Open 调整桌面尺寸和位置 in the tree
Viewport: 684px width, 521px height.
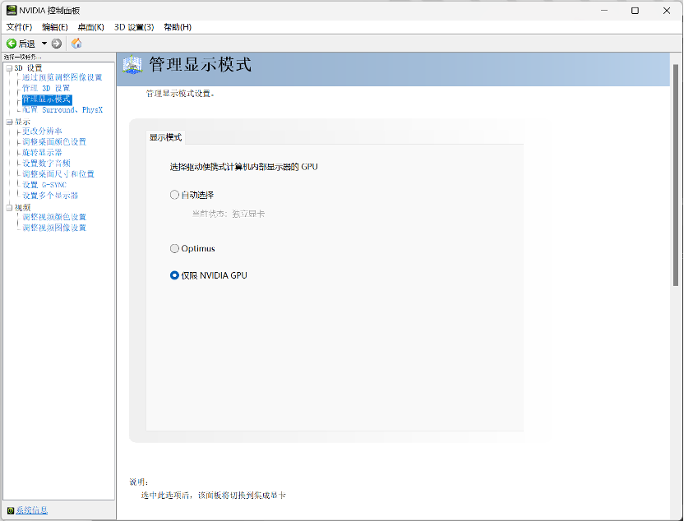(x=58, y=174)
